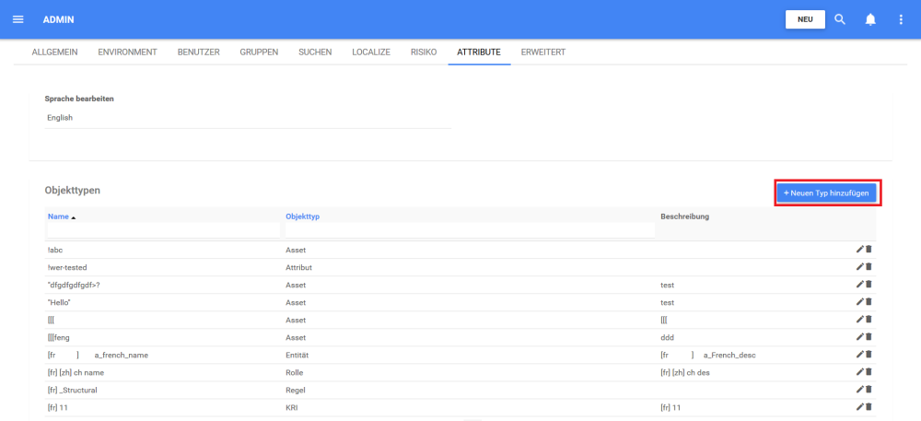This screenshot has height=421, width=921.
Task: Switch to the ENVIRONMENT tab
Action: point(127,53)
